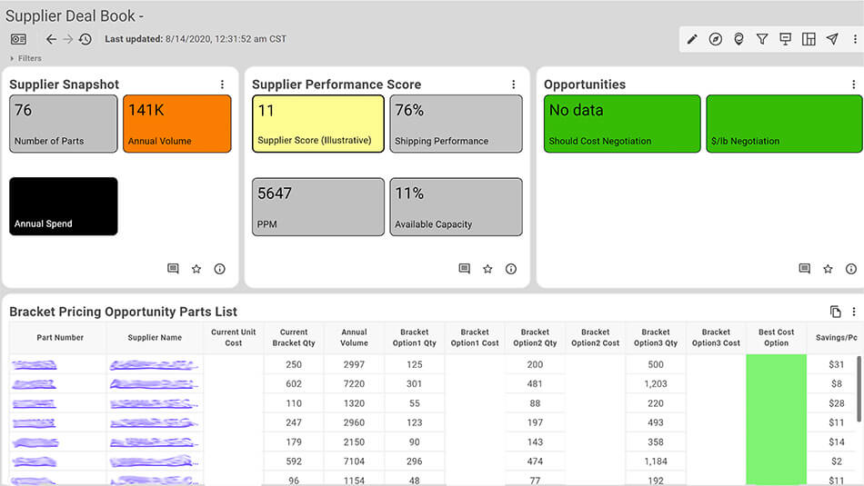
Task: Star the Supplier Performance Score panel
Action: [487, 269]
